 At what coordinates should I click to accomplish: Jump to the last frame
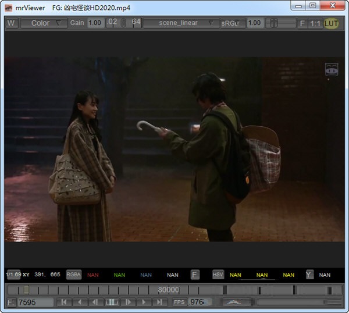[159, 302]
